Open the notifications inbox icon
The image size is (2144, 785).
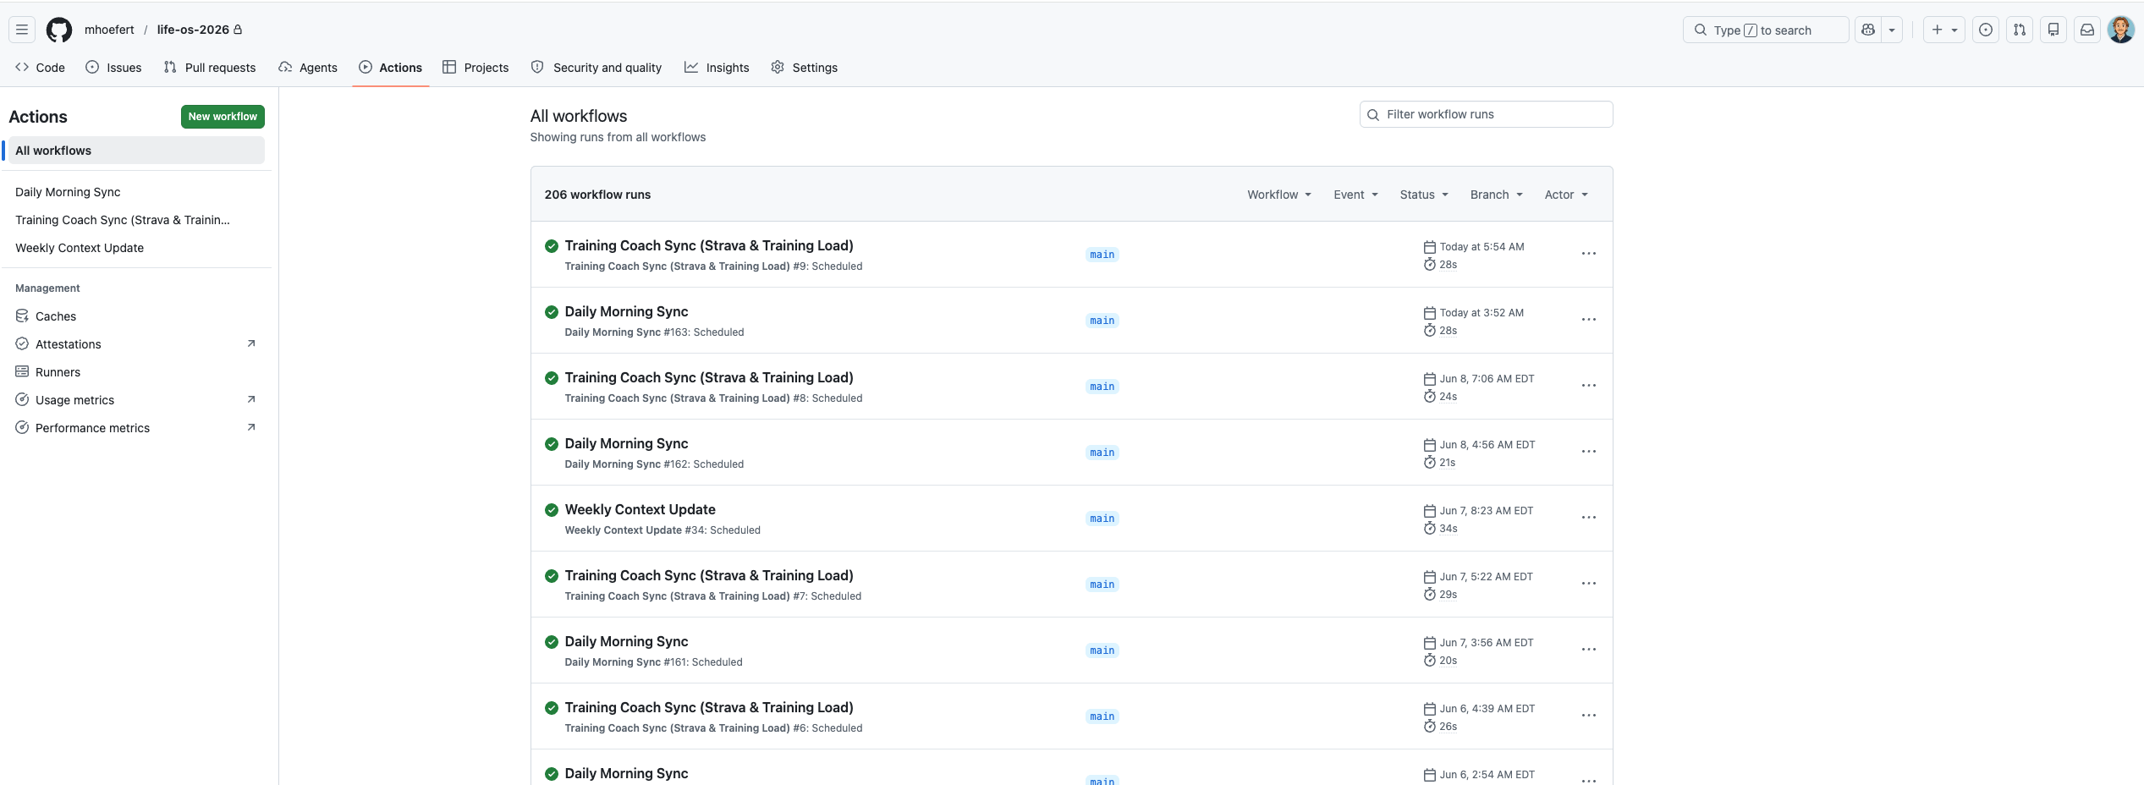pyautogui.click(x=2087, y=30)
